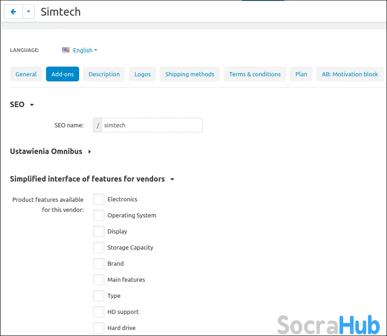387x336 pixels.
Task: Switch to the General tab
Action: pyautogui.click(x=26, y=74)
